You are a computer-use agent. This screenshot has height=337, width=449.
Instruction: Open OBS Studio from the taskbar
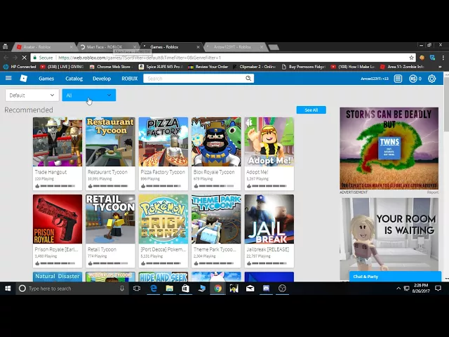coord(282,289)
